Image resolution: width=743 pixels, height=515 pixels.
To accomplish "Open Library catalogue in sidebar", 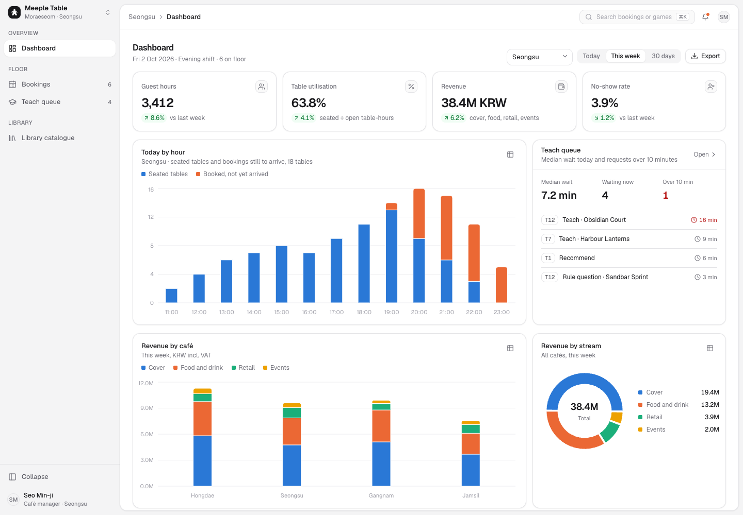I will coord(60,138).
